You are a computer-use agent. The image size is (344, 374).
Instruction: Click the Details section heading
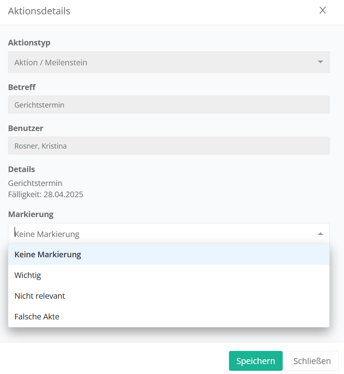pyautogui.click(x=21, y=169)
